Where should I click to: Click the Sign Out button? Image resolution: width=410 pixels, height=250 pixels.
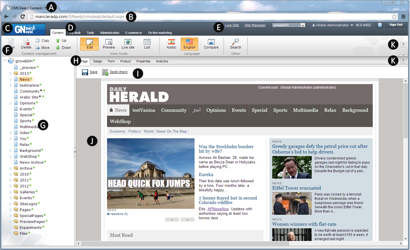[396, 25]
